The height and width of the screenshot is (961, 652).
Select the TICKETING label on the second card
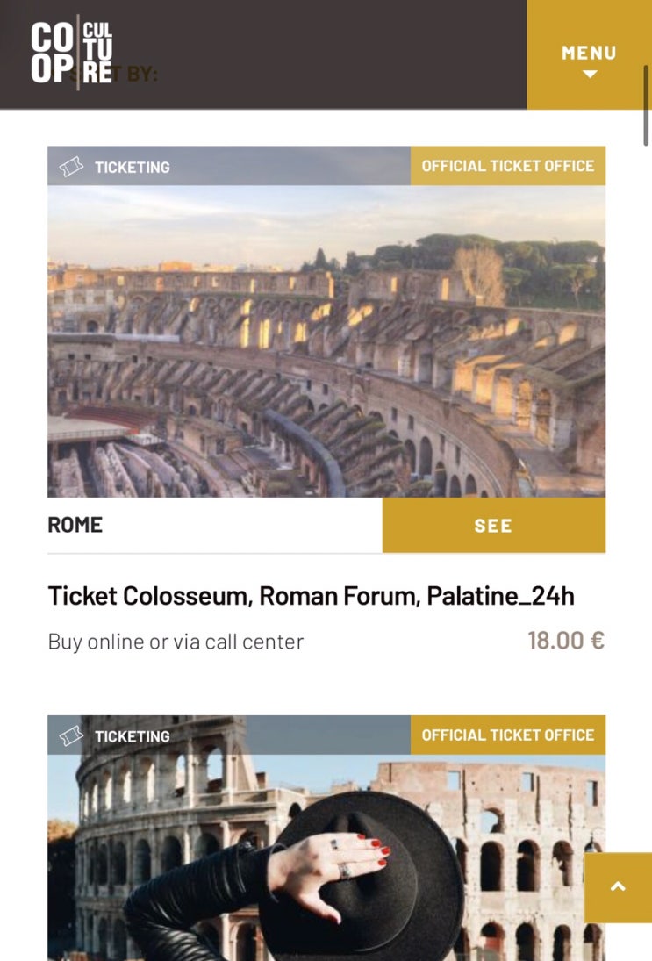click(x=132, y=736)
